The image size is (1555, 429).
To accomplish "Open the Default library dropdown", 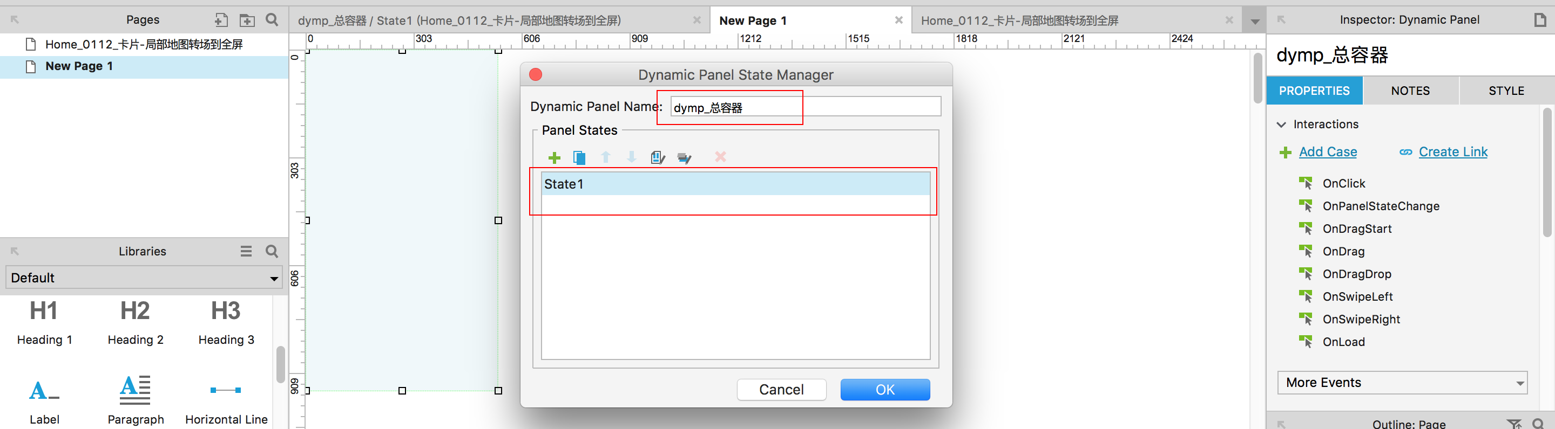I will coord(144,278).
